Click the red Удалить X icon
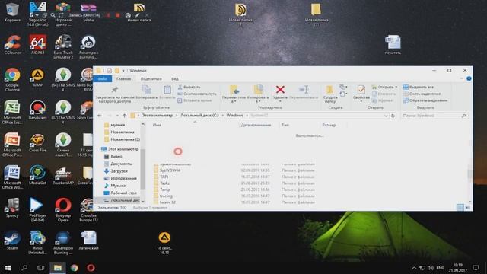 pos(280,90)
